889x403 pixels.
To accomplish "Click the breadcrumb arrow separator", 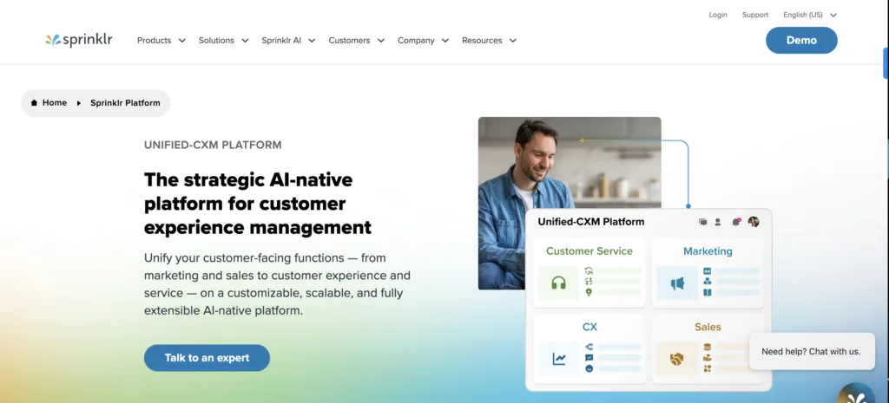I will pyautogui.click(x=79, y=103).
